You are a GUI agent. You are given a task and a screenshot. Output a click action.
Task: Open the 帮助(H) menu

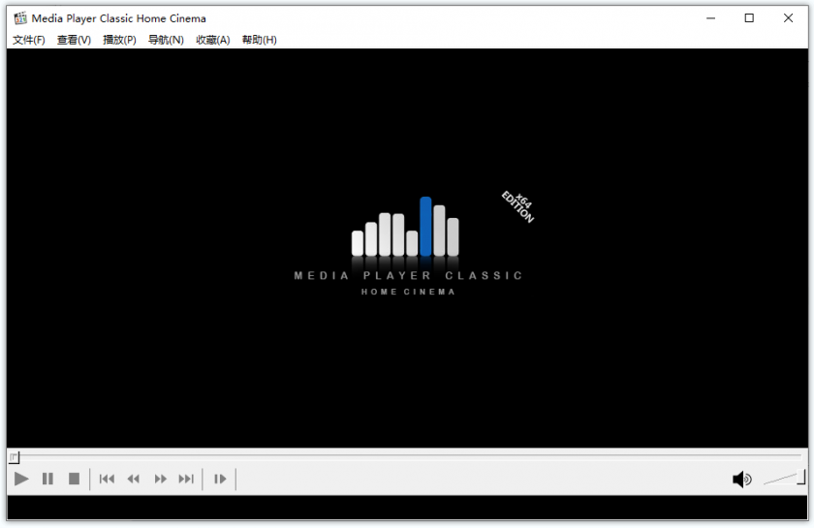259,40
